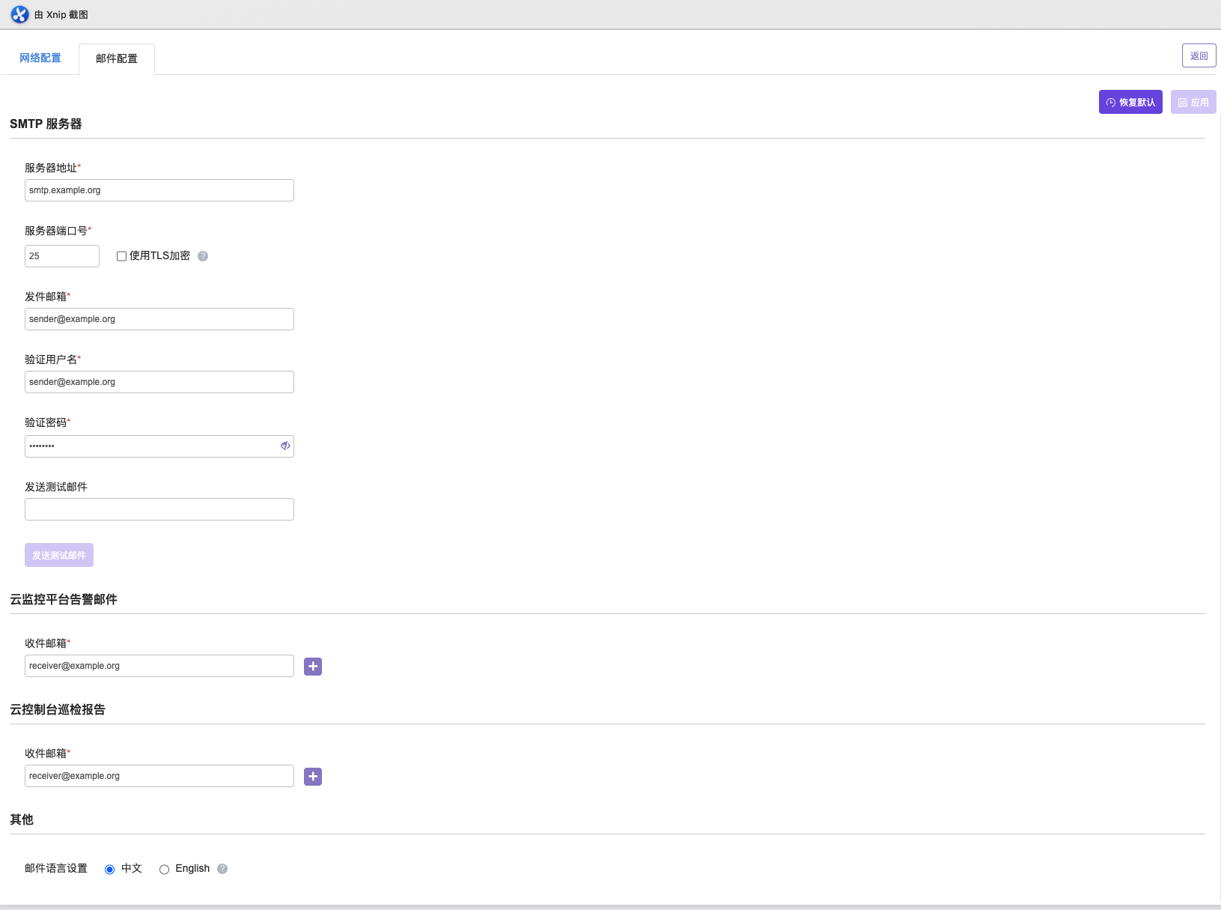Toggle password visibility eye icon
This screenshot has width=1221, height=910.
285,446
